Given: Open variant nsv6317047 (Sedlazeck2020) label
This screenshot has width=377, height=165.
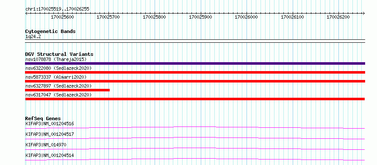Looking at the screenshot, I should pos(58,95).
